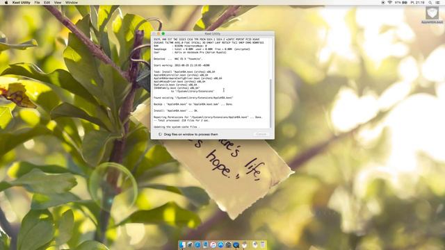
Task: Click the Kext Utility icon in the Dock
Action: [244, 244]
